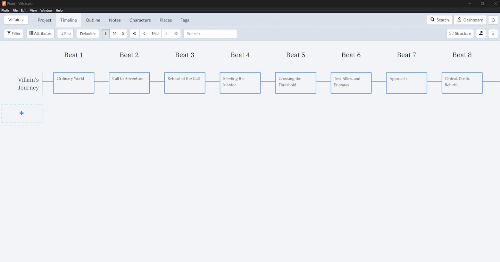Screen dimensions: 500x262
Task: Switch to Medium (M) card size
Action: click(x=114, y=34)
